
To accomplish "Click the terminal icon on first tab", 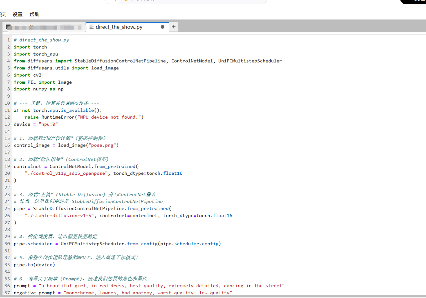I will coord(8,27).
